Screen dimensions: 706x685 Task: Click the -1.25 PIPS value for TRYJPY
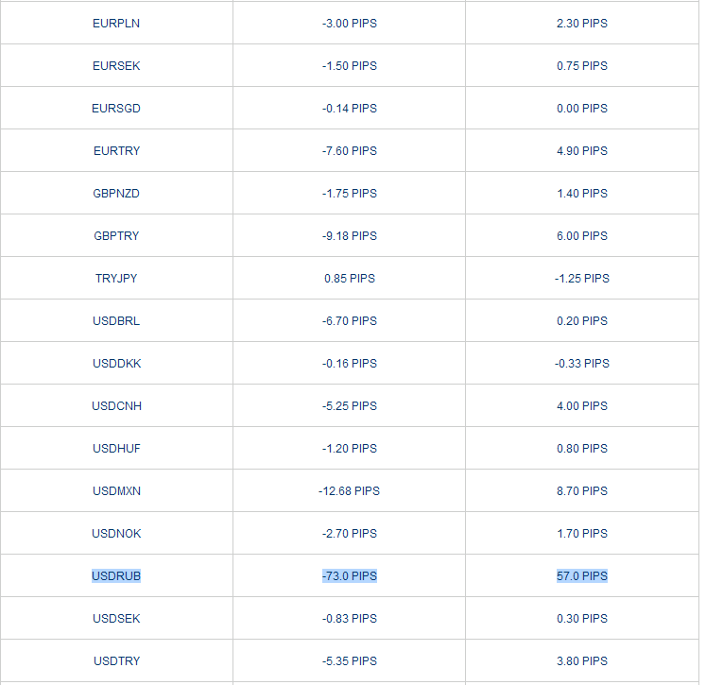(581, 278)
